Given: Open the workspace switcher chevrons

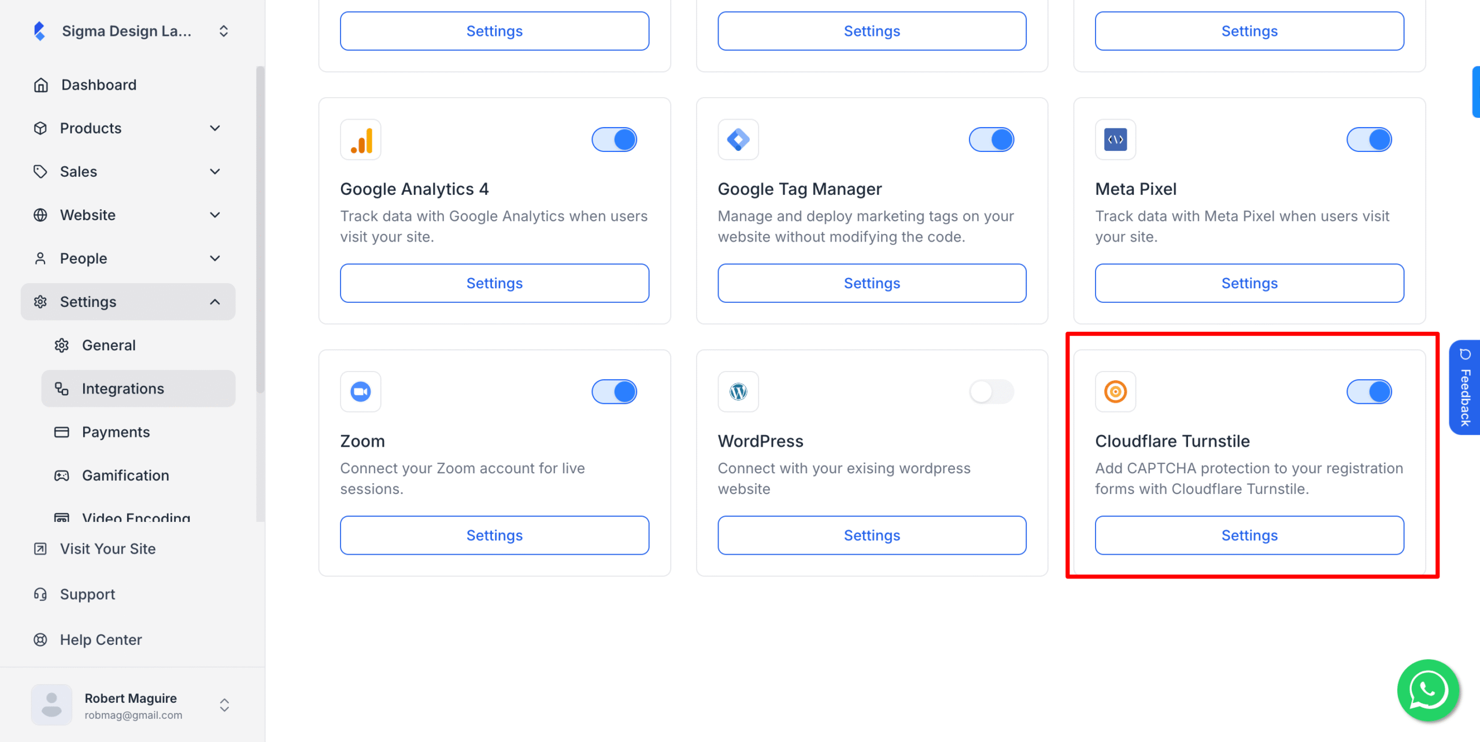Looking at the screenshot, I should click(x=224, y=31).
